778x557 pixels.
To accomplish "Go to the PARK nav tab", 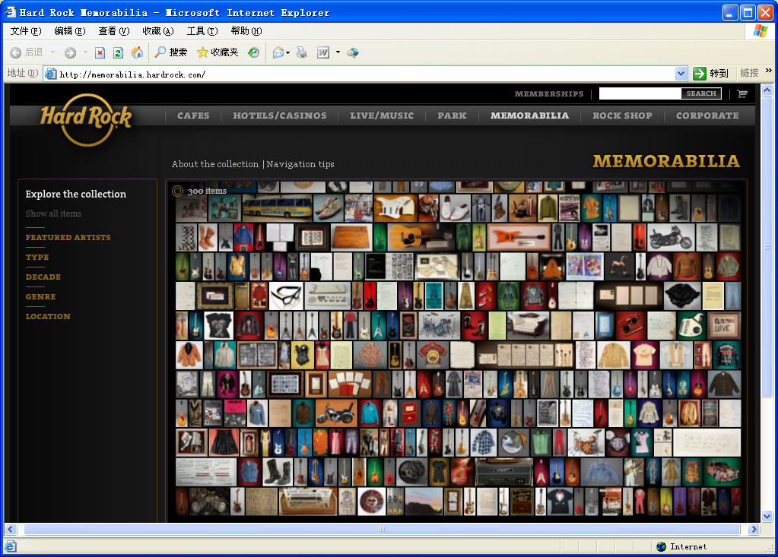I will [x=452, y=116].
